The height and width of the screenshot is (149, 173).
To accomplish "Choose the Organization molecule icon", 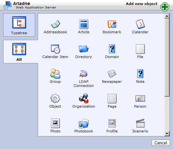I will click(x=84, y=98).
